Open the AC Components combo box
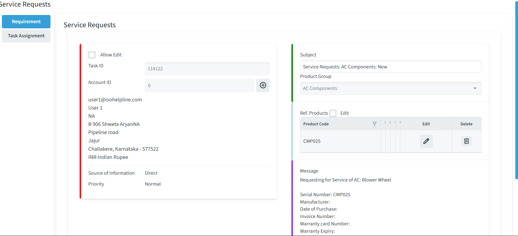518x236 pixels. click(x=391, y=88)
